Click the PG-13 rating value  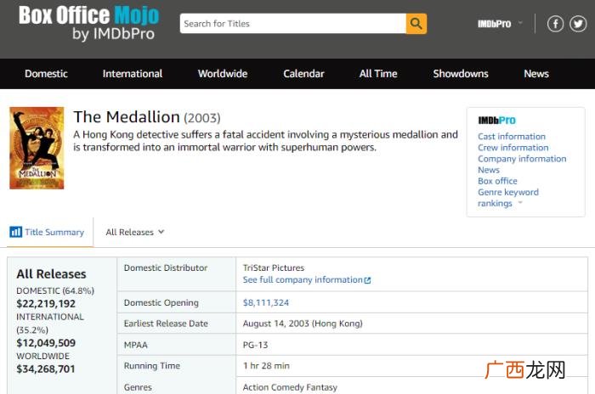click(x=255, y=345)
